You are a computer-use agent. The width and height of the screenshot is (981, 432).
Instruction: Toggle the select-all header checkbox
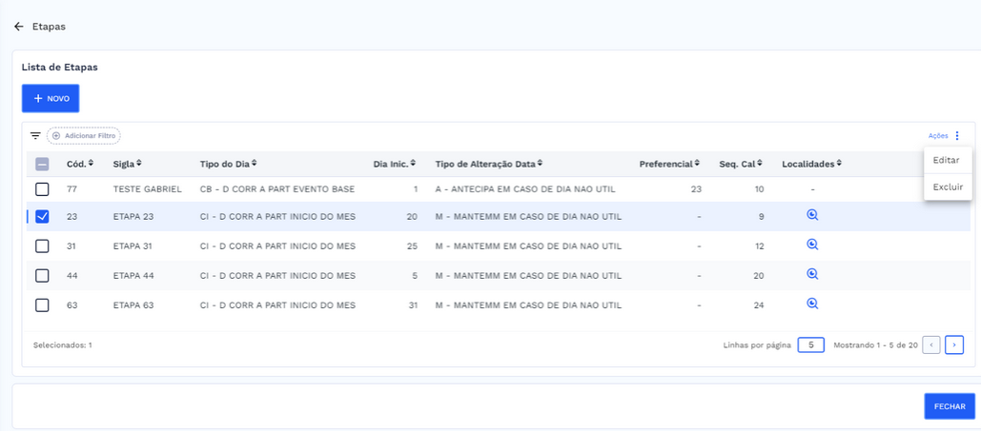point(42,164)
